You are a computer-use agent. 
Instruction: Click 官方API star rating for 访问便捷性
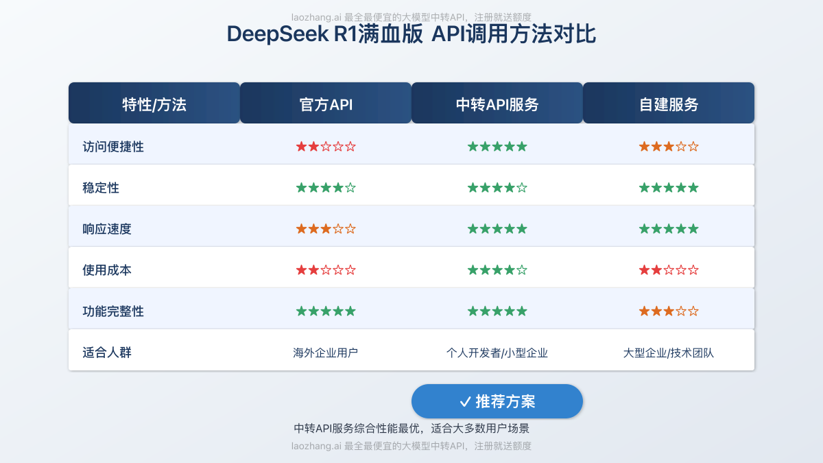(326, 146)
